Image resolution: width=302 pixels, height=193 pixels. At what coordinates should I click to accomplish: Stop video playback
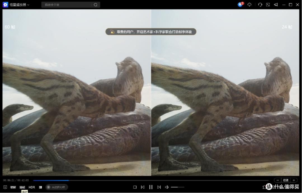(135, 187)
